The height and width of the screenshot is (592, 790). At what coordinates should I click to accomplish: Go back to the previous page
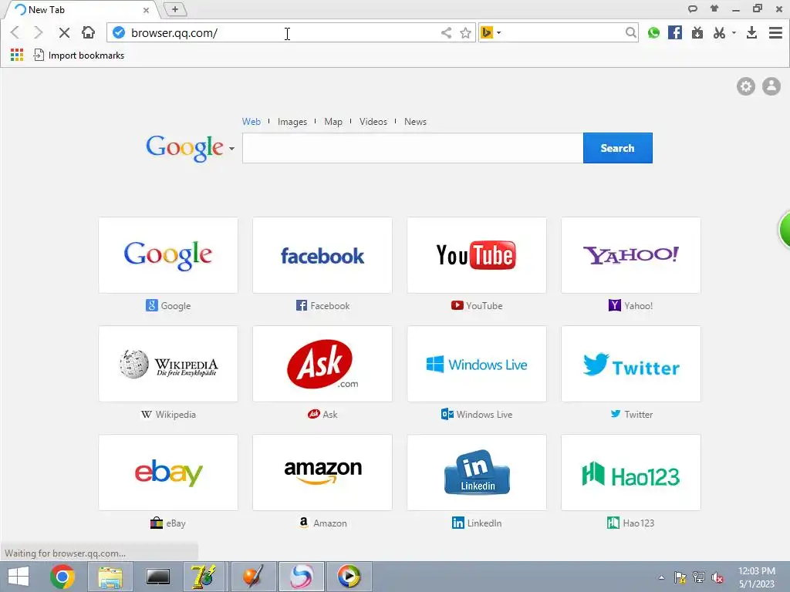click(x=15, y=32)
